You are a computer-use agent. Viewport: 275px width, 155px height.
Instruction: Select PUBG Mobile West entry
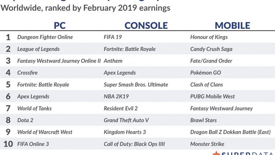[x=212, y=97]
